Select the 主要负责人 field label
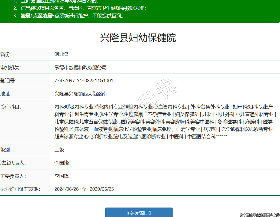This screenshot has width=280, height=217. 13,176
